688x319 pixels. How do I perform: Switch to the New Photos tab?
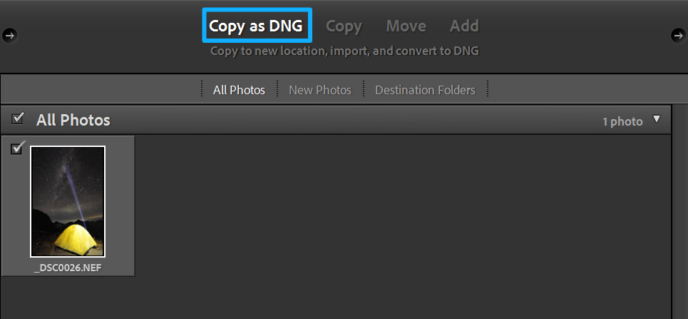(x=320, y=90)
